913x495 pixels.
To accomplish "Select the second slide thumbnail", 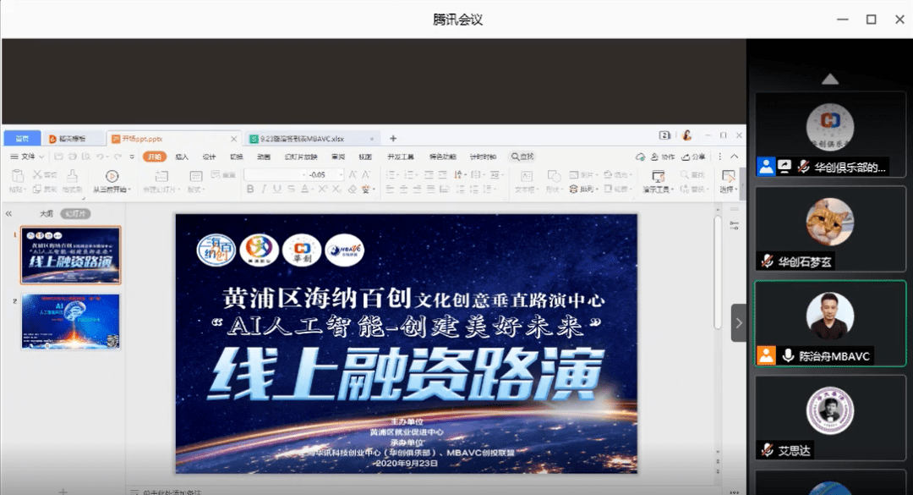I will pos(71,322).
